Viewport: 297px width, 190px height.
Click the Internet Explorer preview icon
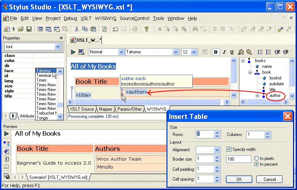click(7, 151)
